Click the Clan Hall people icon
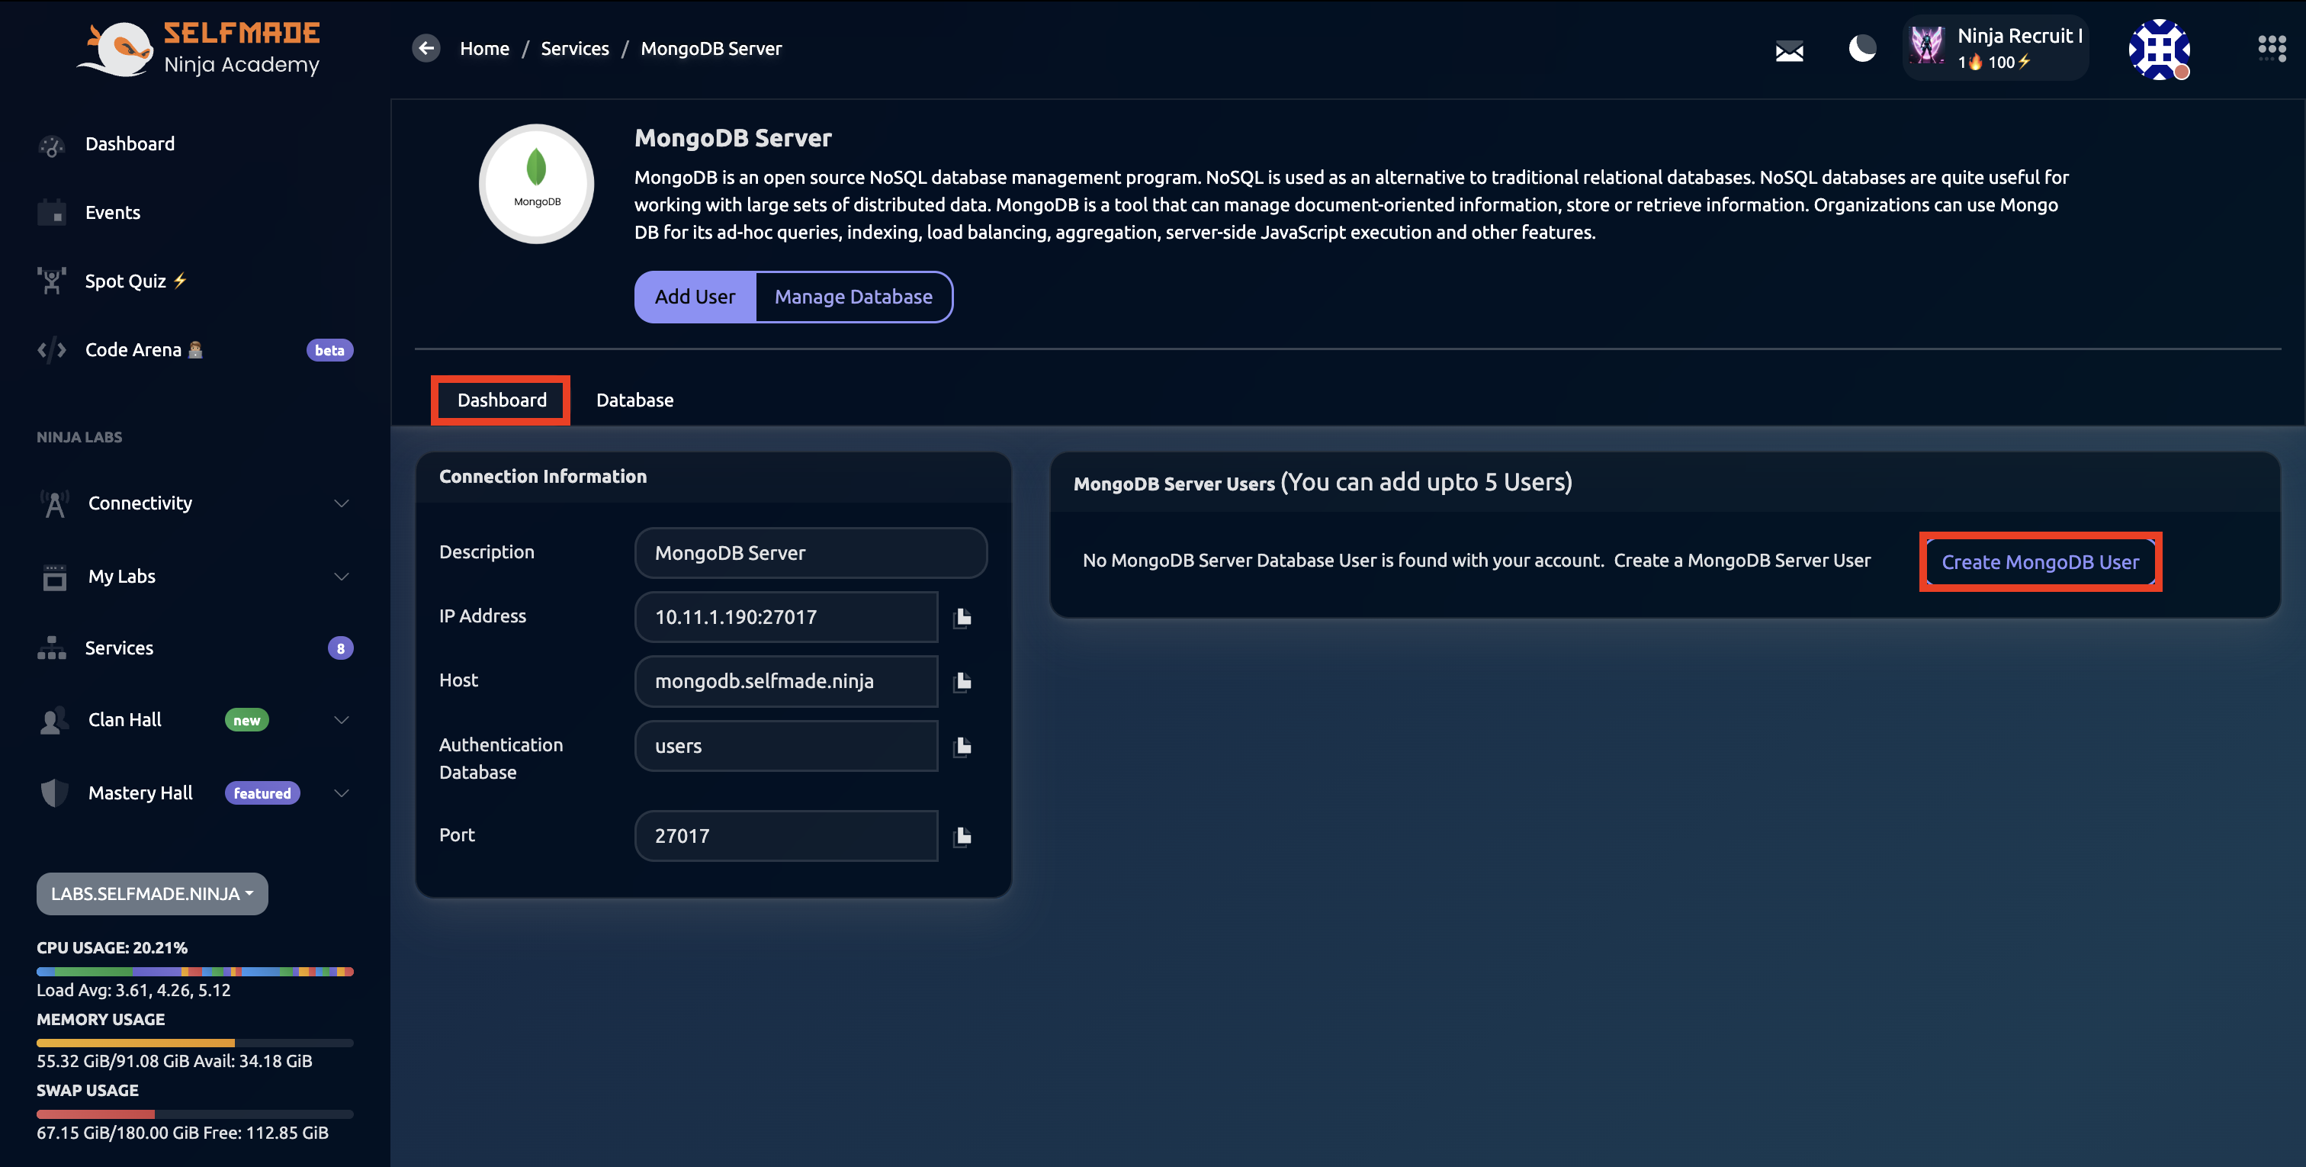 tap(55, 720)
